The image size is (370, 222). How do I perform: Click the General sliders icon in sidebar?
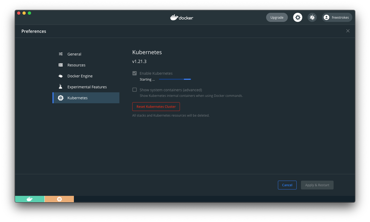[x=61, y=54]
